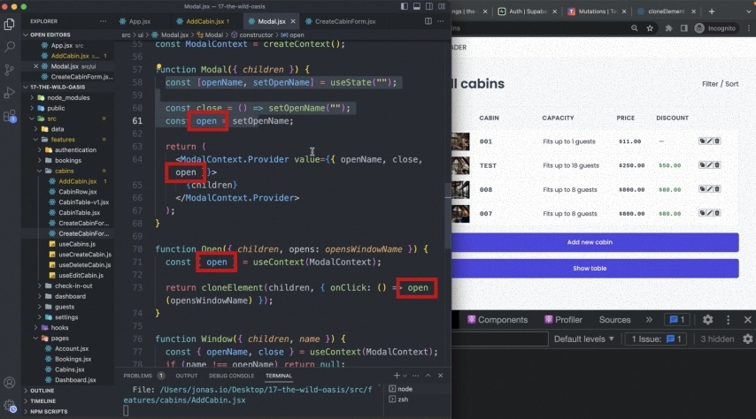Open the Search view in the activity bar
756x419 pixels.
point(10,47)
